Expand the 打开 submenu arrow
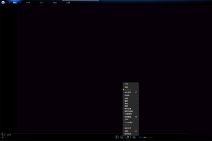Screen dimensions: 212x141 [137, 84]
